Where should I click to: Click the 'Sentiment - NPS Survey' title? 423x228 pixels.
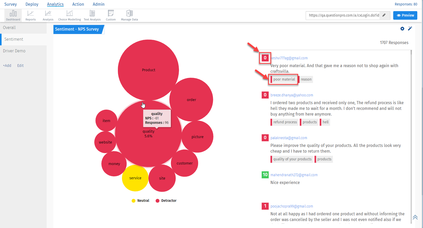(77, 29)
